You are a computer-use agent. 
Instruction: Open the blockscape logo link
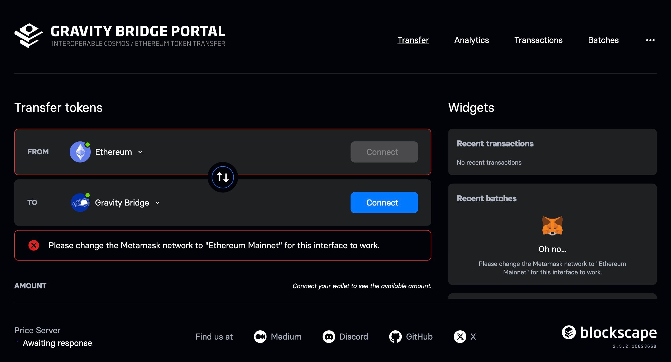(609, 332)
